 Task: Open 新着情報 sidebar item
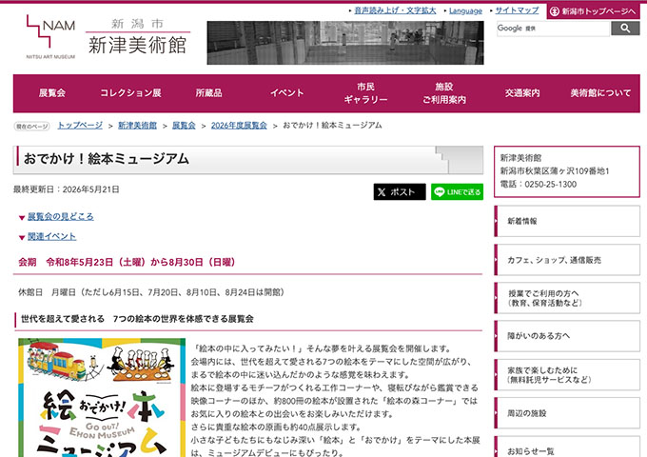click(567, 221)
